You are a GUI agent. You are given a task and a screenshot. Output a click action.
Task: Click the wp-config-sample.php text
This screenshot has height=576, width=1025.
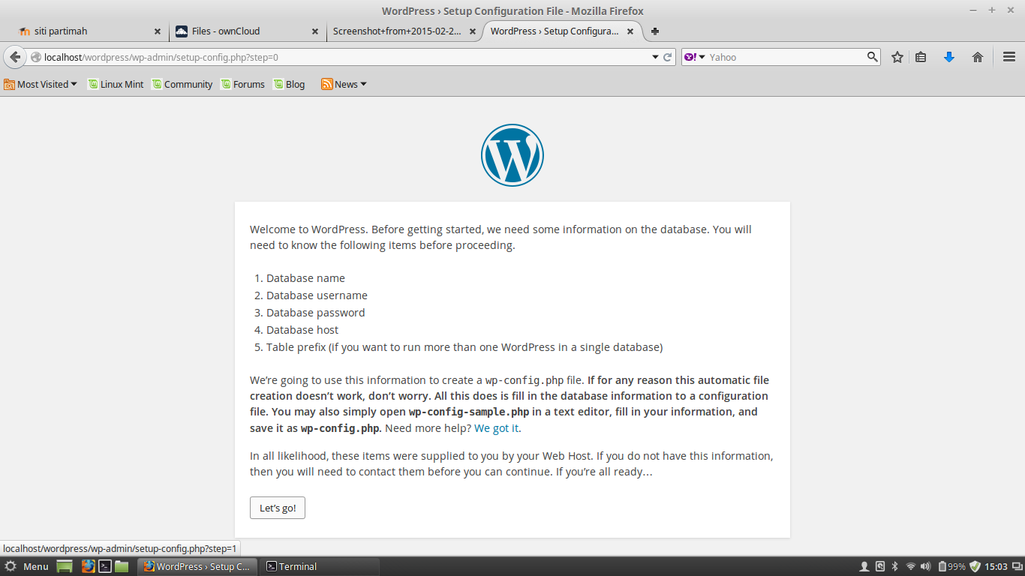point(469,412)
